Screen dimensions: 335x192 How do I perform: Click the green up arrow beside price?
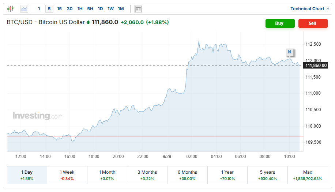[88, 22]
